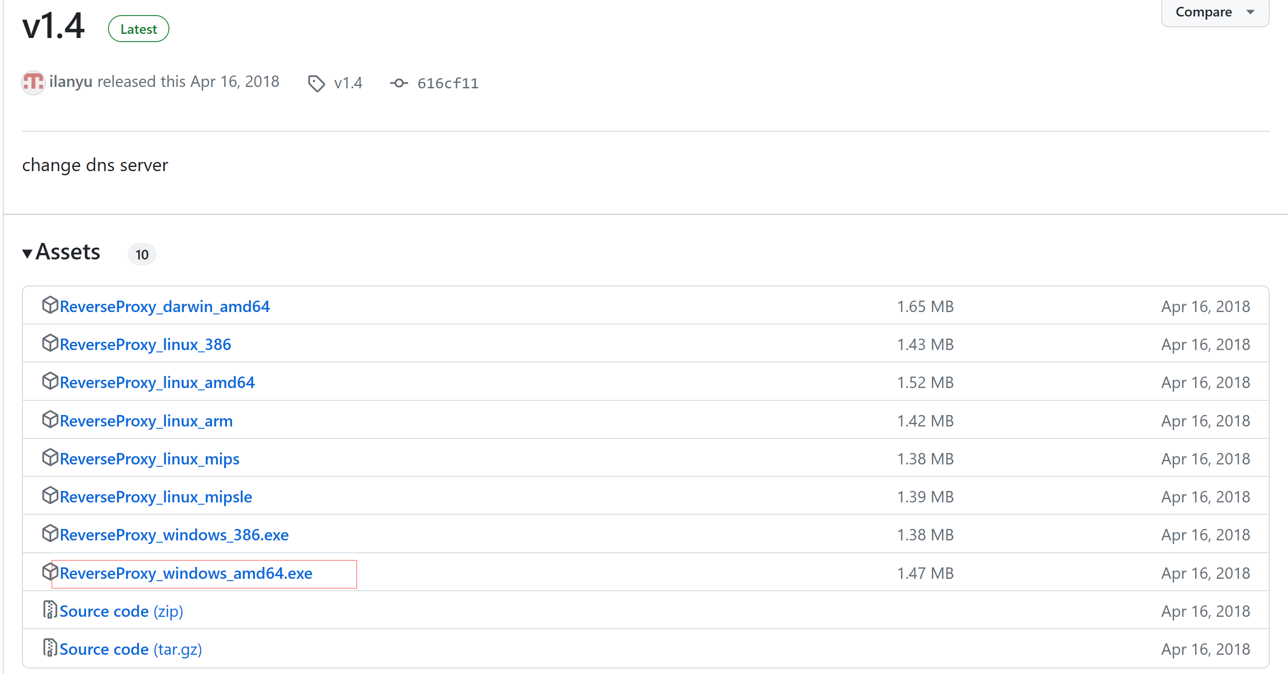Open the v1.4 tag link
1288x674 pixels.
[x=348, y=82]
